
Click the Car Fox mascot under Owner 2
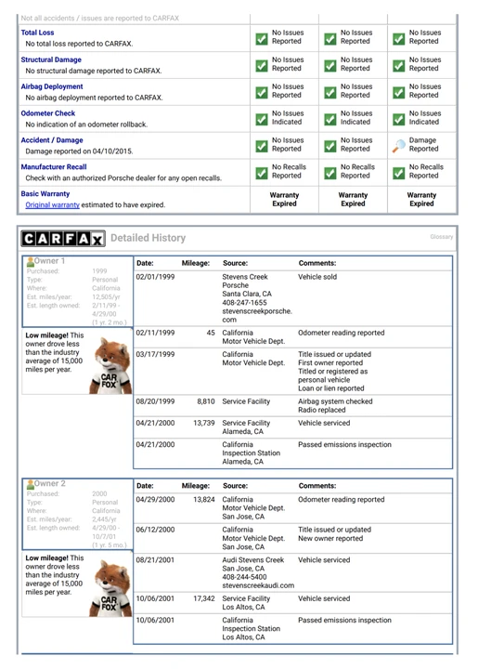pyautogui.click(x=110, y=588)
